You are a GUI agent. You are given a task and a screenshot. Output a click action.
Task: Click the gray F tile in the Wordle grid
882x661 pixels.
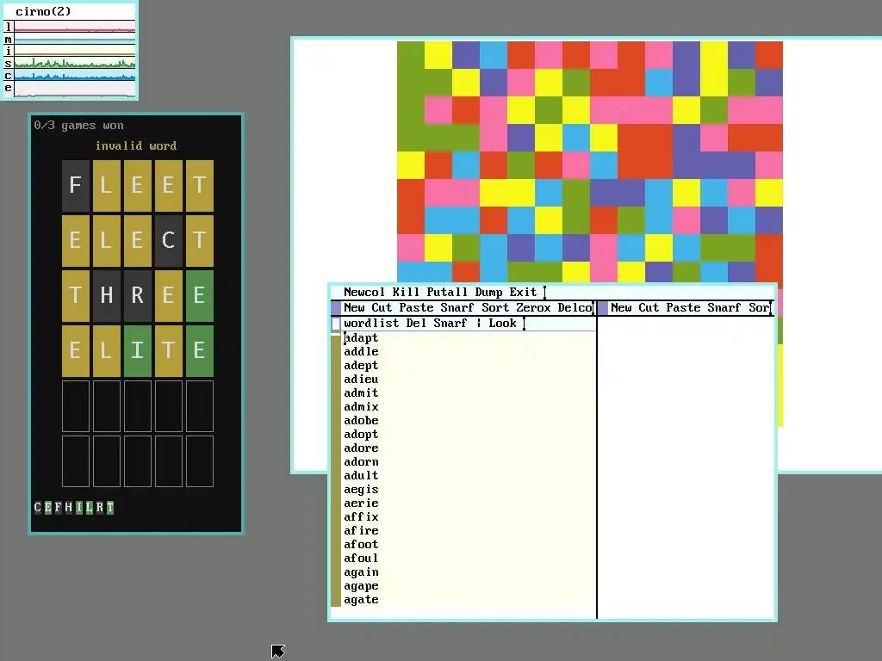(x=76, y=186)
